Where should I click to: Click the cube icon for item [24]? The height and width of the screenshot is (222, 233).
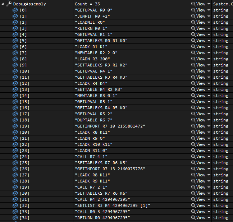[x=15, y=157]
